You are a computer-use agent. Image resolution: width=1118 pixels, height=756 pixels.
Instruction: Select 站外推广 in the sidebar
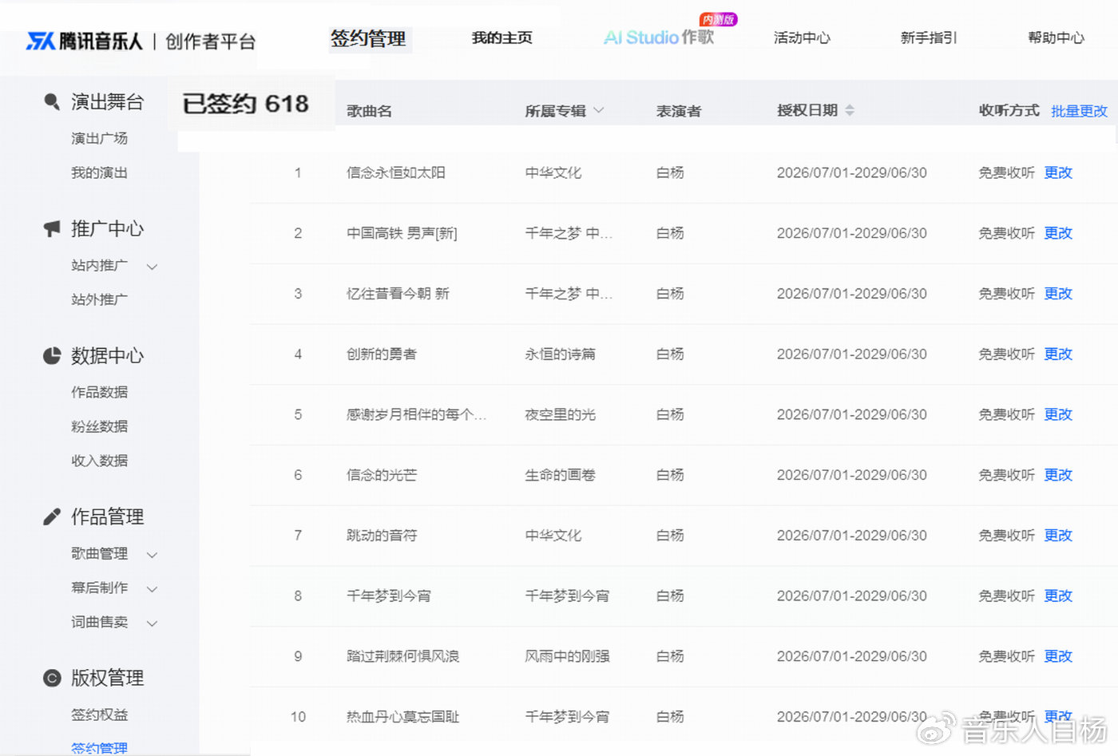tap(99, 299)
